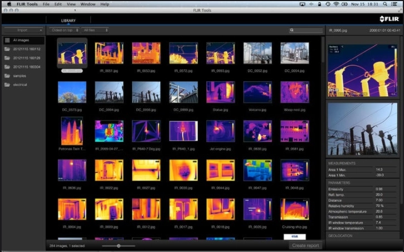
Task: Click the Create report button
Action: pyautogui.click(x=305, y=245)
